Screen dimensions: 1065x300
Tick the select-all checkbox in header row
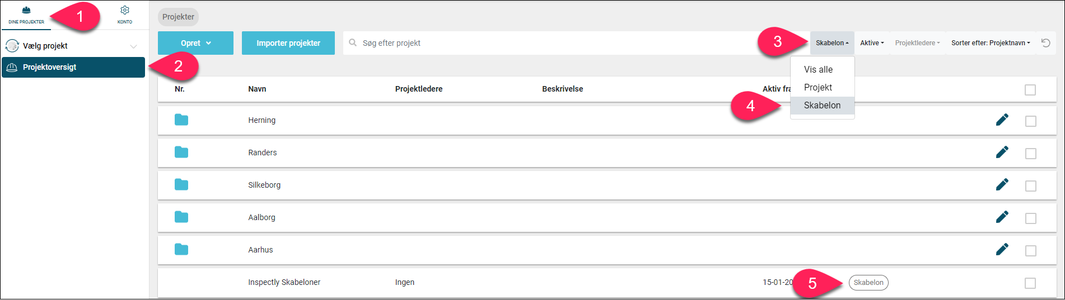[1030, 90]
